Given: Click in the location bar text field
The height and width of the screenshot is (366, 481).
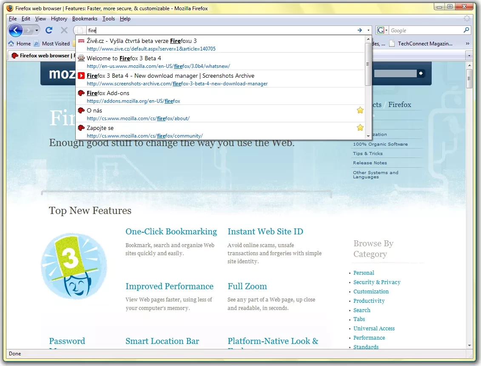Looking at the screenshot, I should [x=221, y=30].
